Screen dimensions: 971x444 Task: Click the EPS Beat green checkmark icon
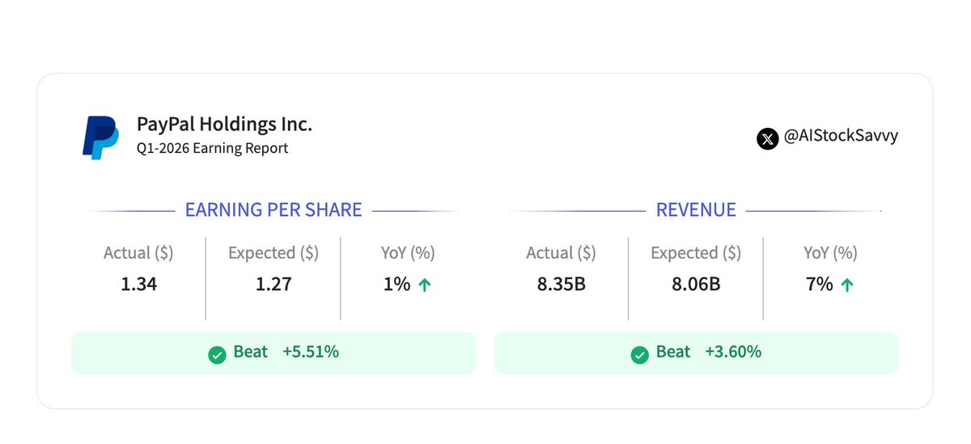tap(217, 354)
